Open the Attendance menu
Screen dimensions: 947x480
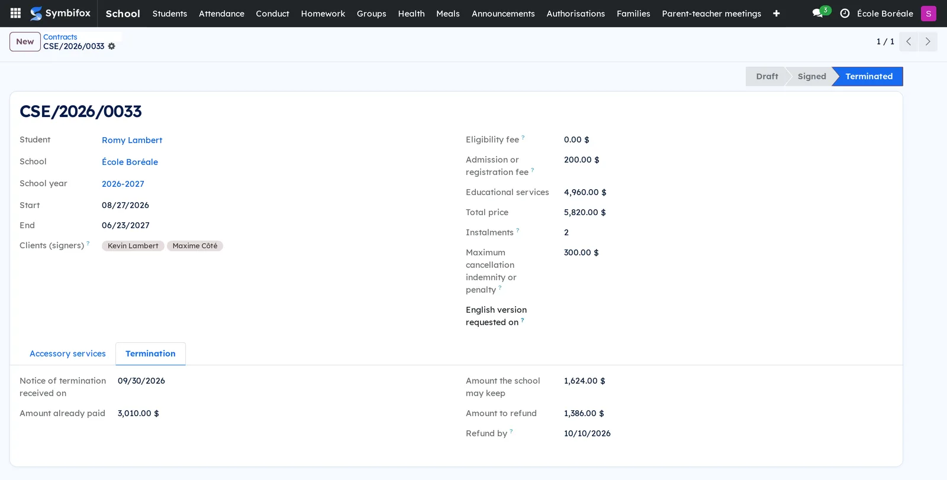tap(221, 13)
